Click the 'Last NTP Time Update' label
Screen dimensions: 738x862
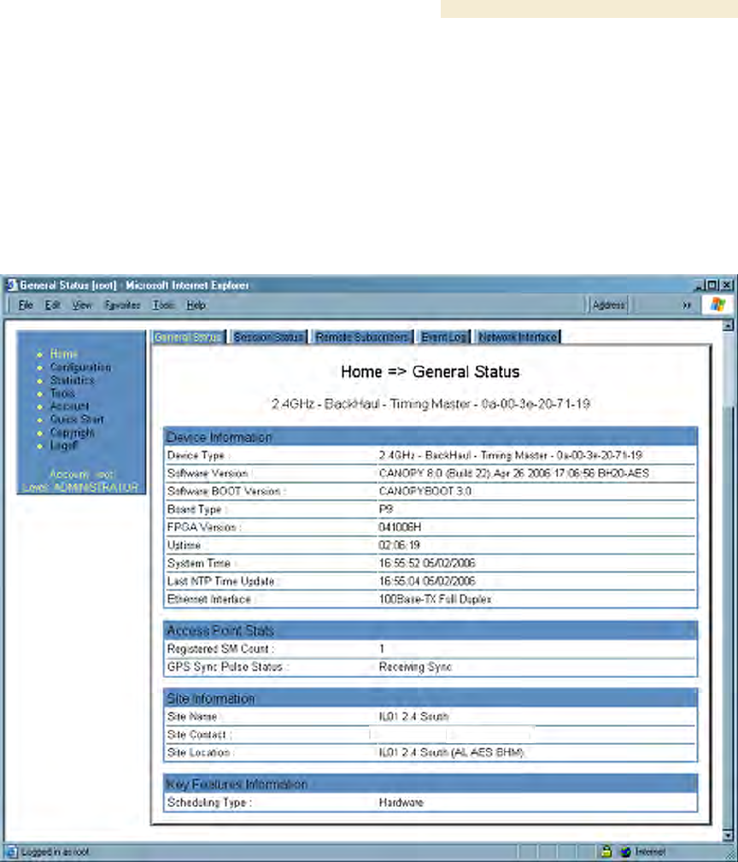221,581
